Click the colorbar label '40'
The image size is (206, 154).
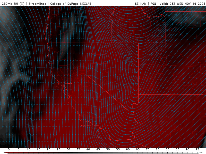click(88, 149)
